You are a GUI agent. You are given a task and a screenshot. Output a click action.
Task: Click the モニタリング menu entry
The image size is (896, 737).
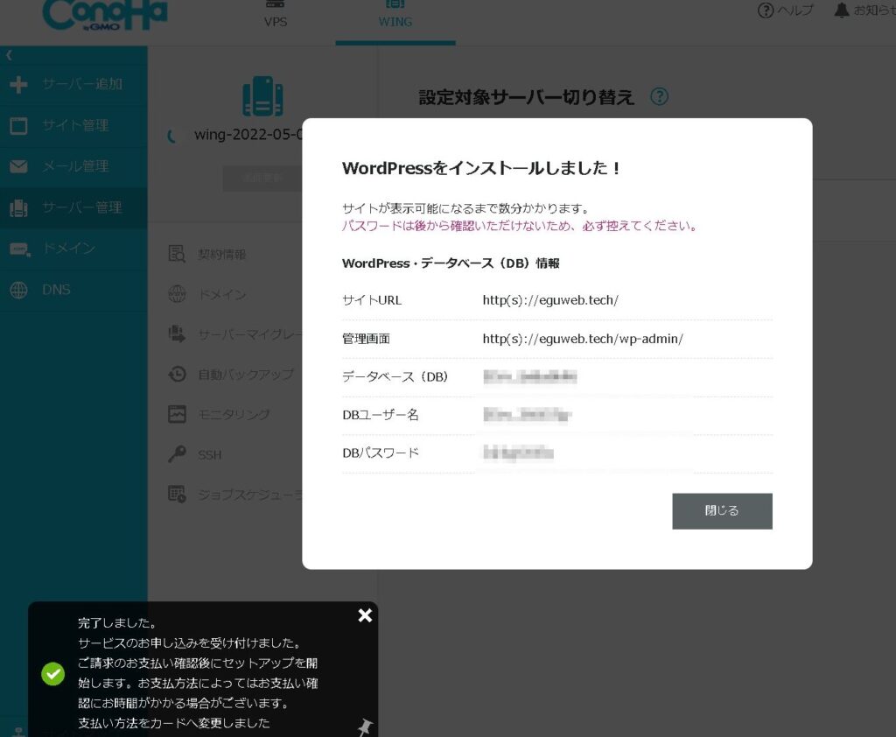[233, 414]
